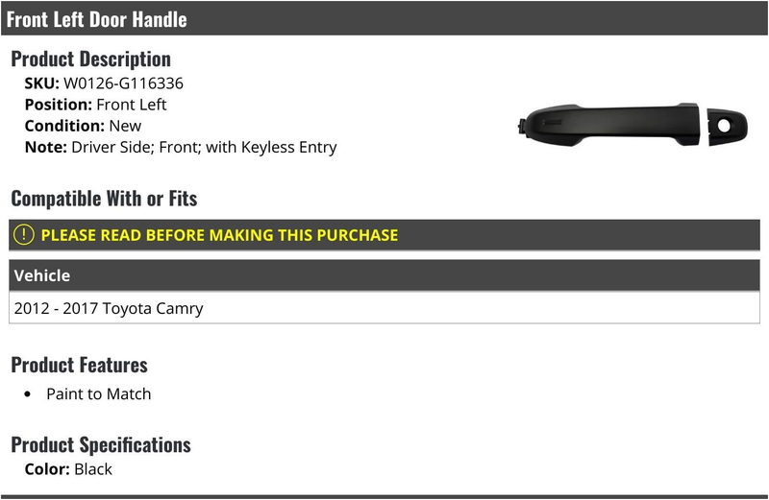The image size is (769, 500).
Task: Click the key cylinder cap in image
Action: (728, 127)
